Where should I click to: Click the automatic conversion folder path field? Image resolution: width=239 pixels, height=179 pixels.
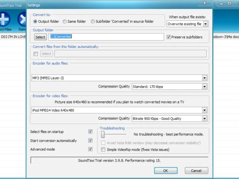click(x=131, y=54)
